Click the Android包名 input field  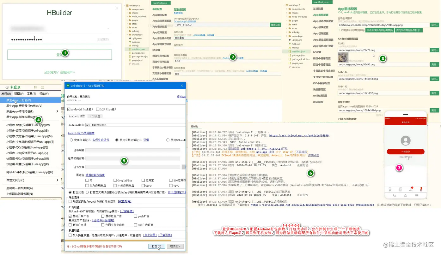point(135,125)
